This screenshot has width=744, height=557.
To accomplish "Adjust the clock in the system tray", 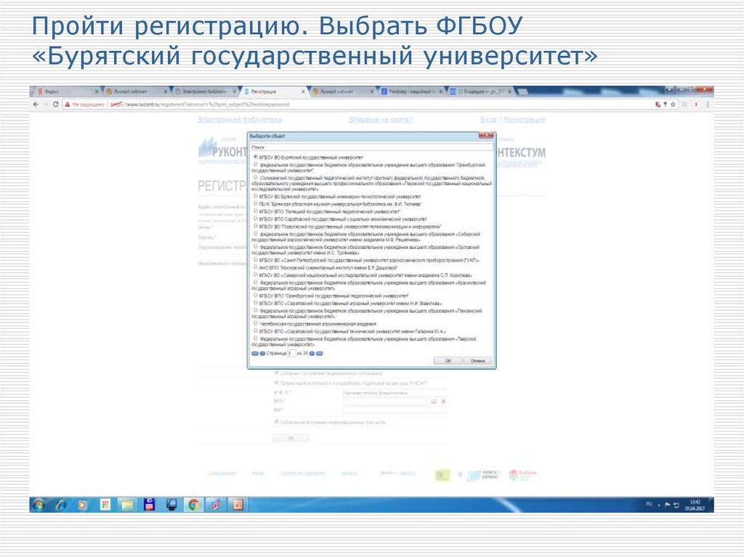I will click(695, 506).
